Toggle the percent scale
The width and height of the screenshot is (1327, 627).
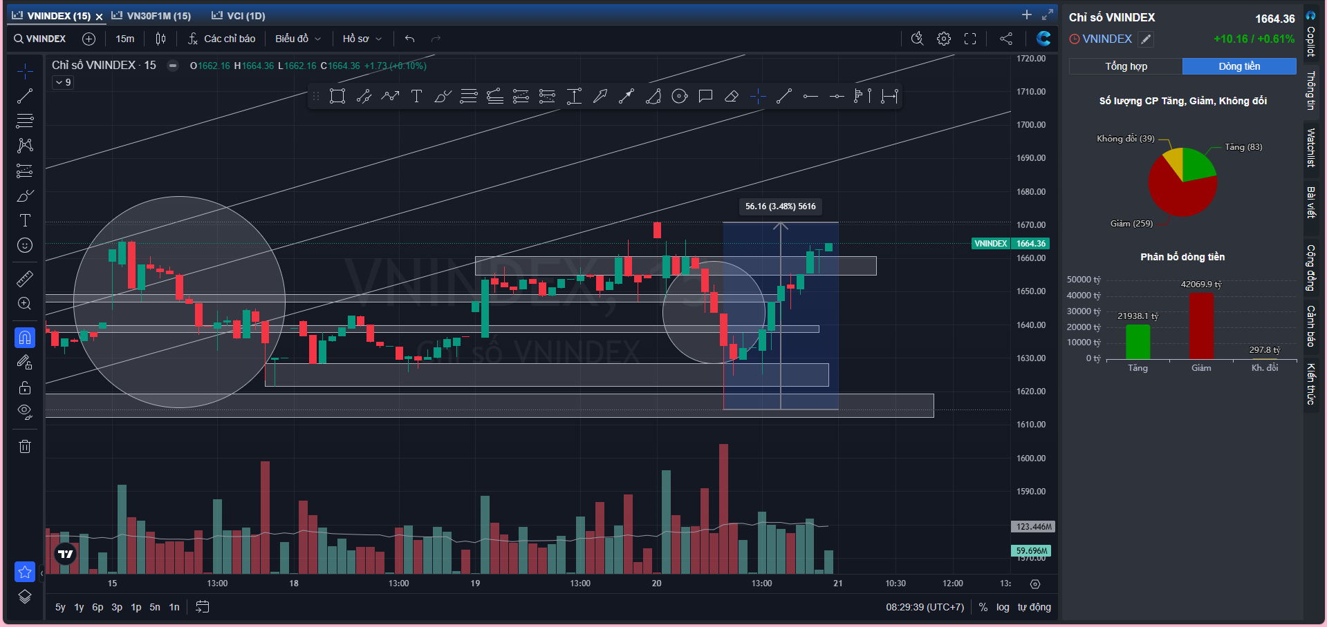pyautogui.click(x=983, y=607)
